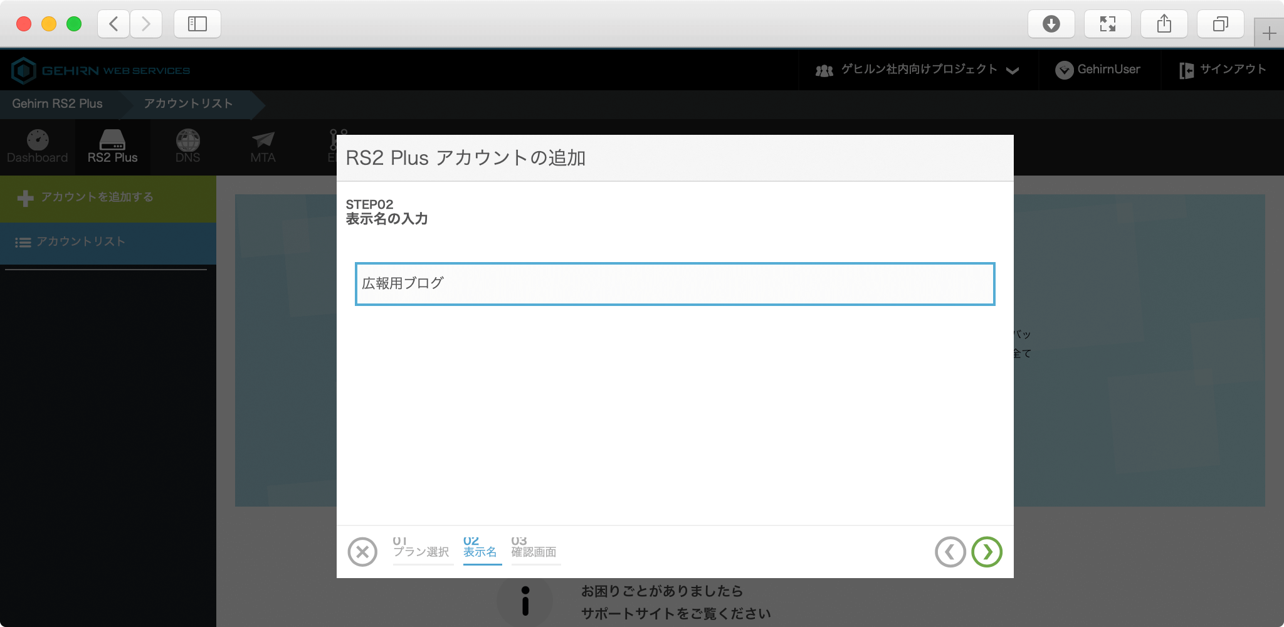
Task: Click the previous step arrow button
Action: (950, 552)
